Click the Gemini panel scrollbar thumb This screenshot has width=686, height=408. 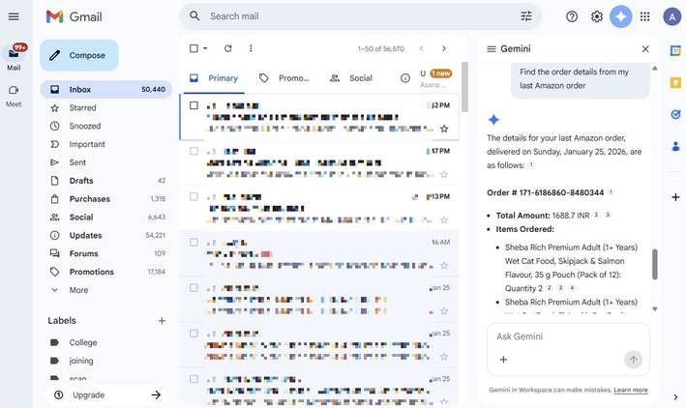pyautogui.click(x=654, y=264)
